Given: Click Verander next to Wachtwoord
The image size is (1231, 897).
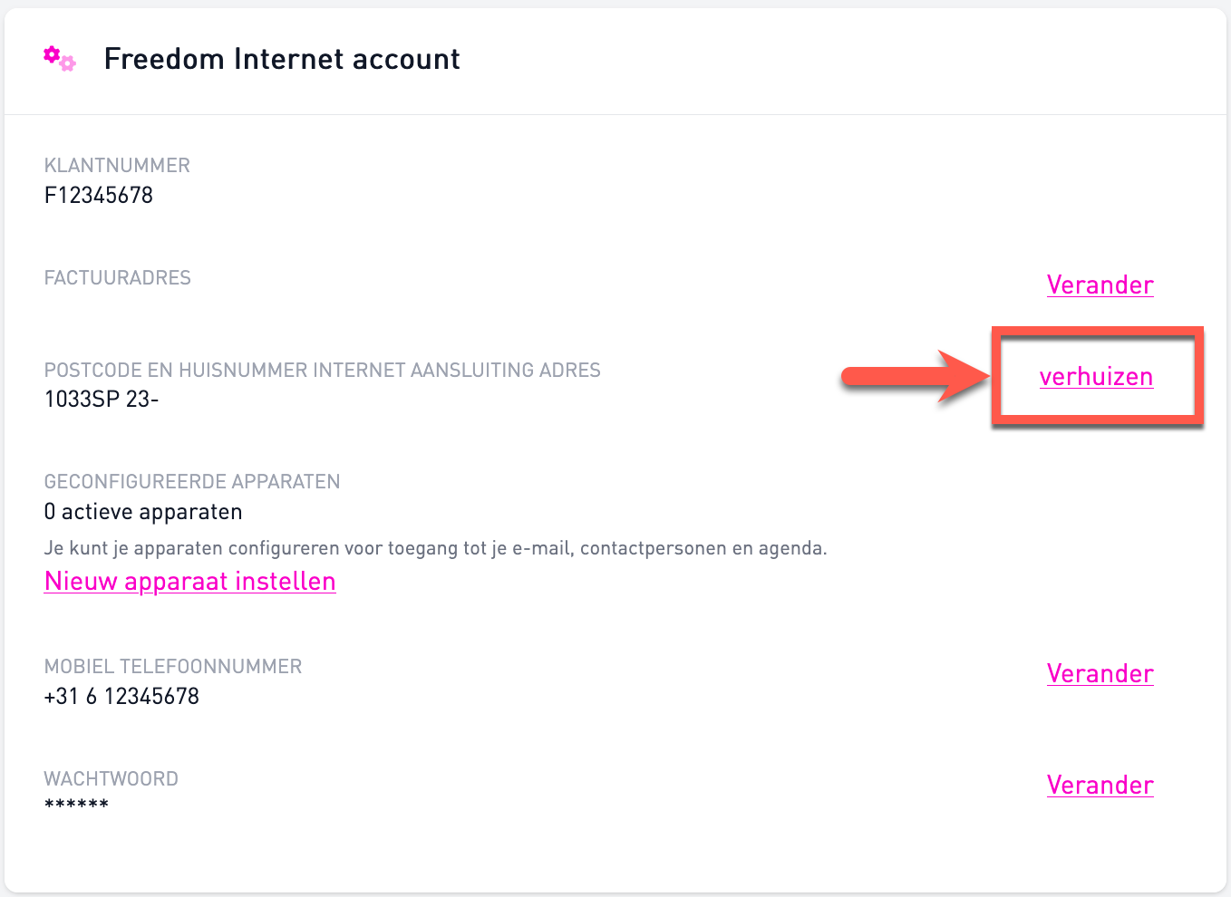Looking at the screenshot, I should 1100,785.
